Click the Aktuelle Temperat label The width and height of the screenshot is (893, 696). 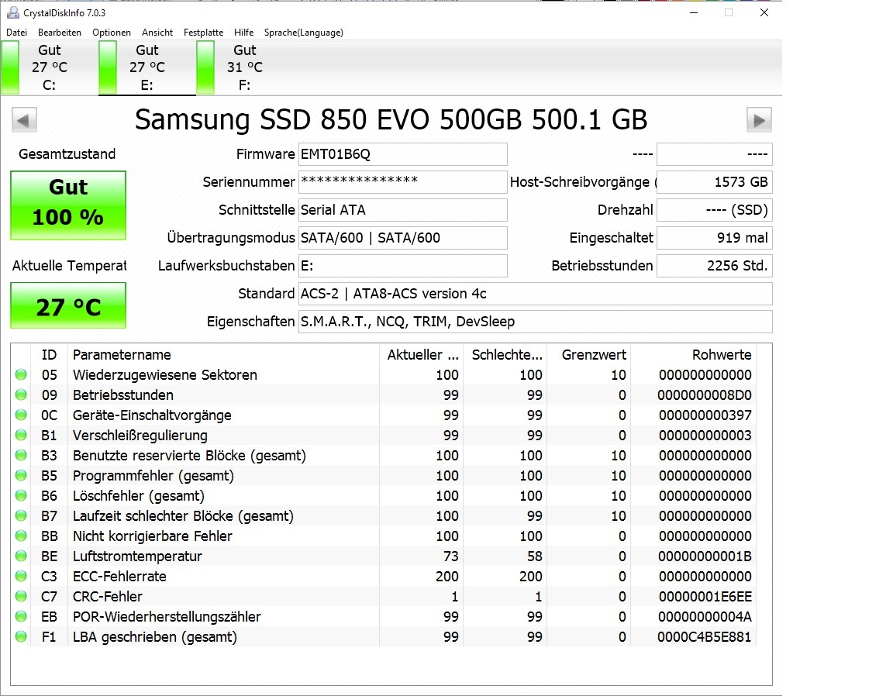[x=70, y=265]
